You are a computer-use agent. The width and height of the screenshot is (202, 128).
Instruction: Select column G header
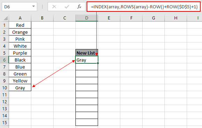pyautogui.click(x=153, y=18)
